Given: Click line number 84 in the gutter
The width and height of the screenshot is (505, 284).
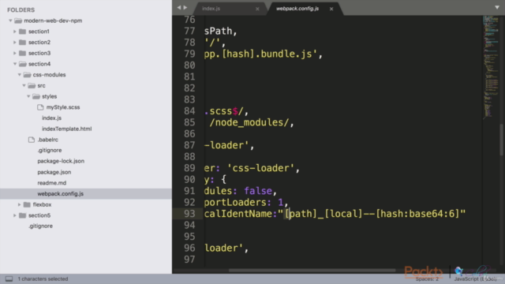Looking at the screenshot, I should click(189, 111).
